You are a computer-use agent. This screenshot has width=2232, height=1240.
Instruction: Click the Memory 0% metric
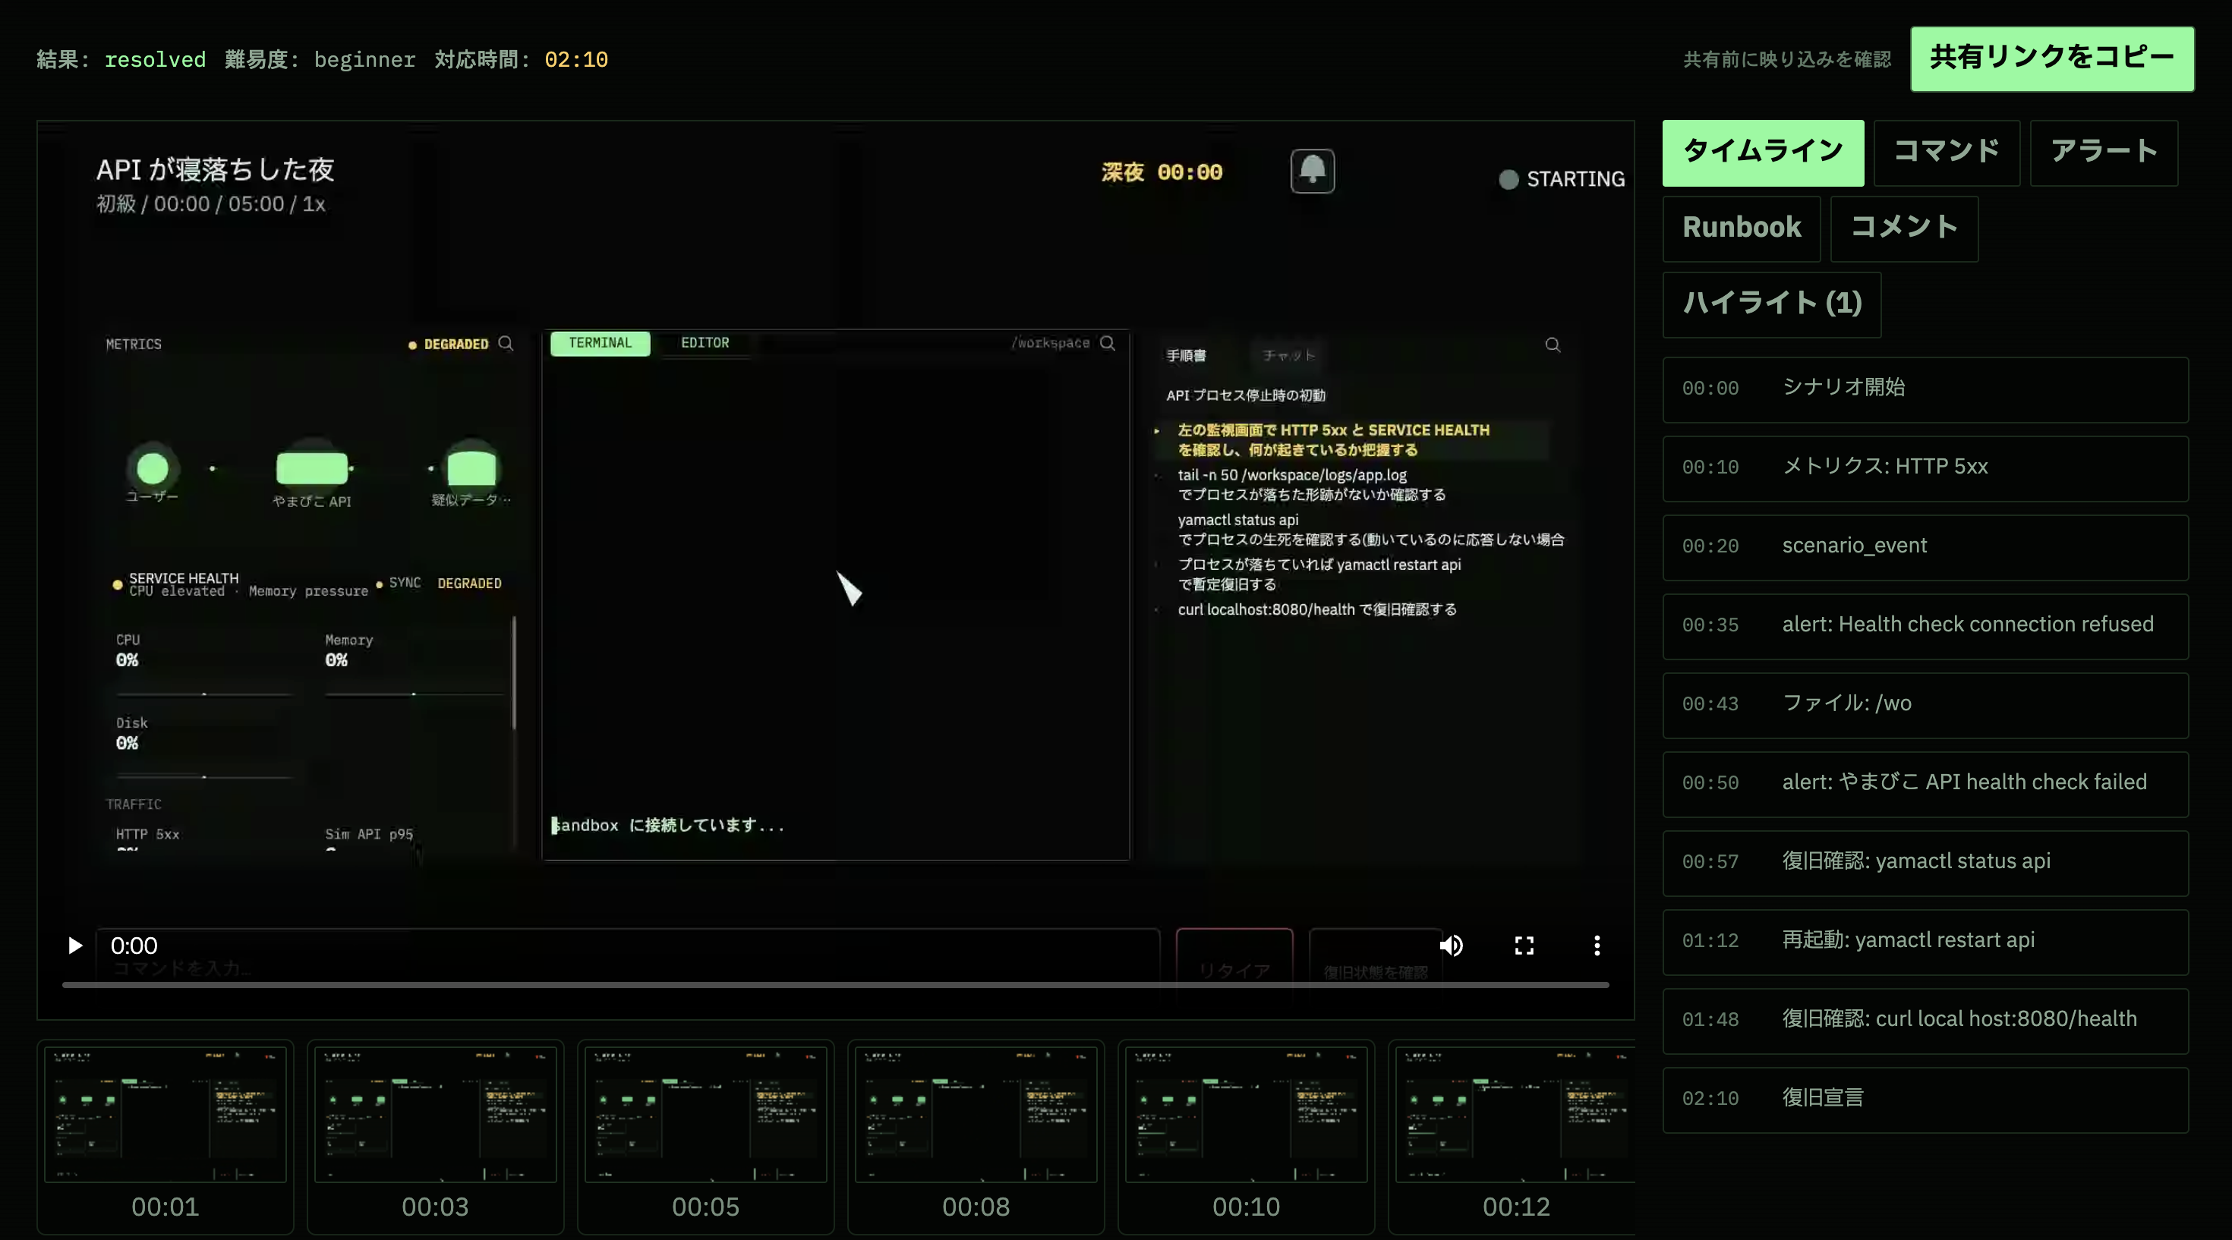point(349,650)
